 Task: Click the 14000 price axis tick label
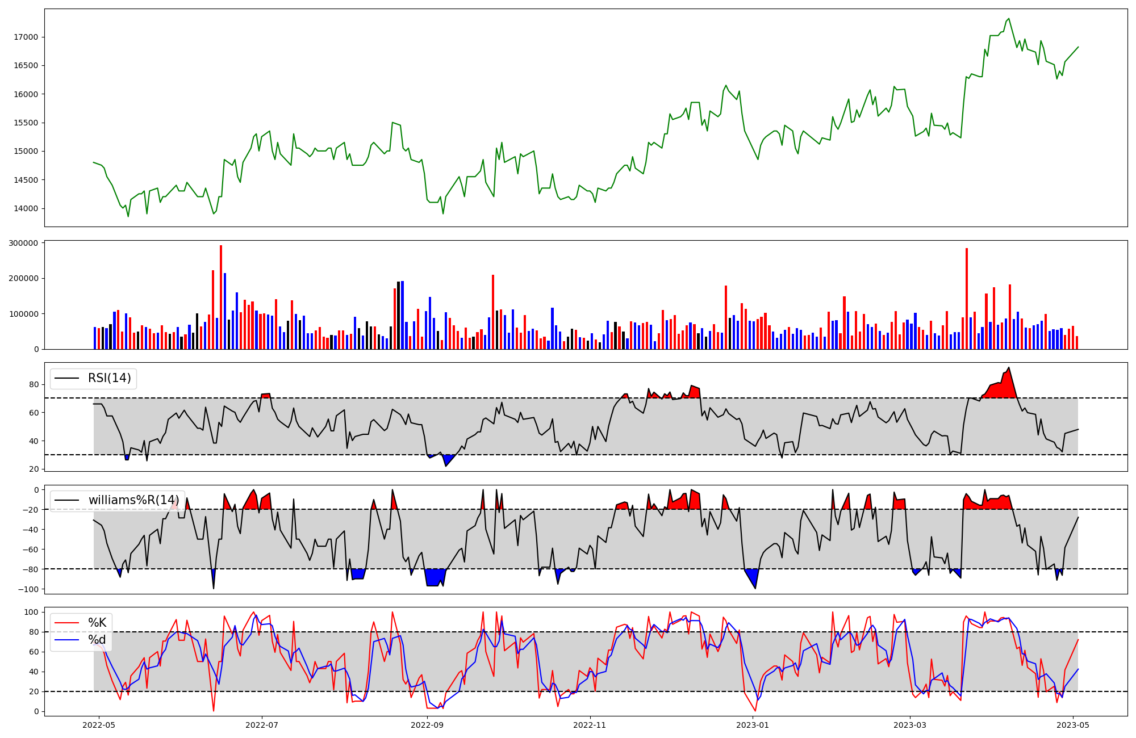coord(26,208)
